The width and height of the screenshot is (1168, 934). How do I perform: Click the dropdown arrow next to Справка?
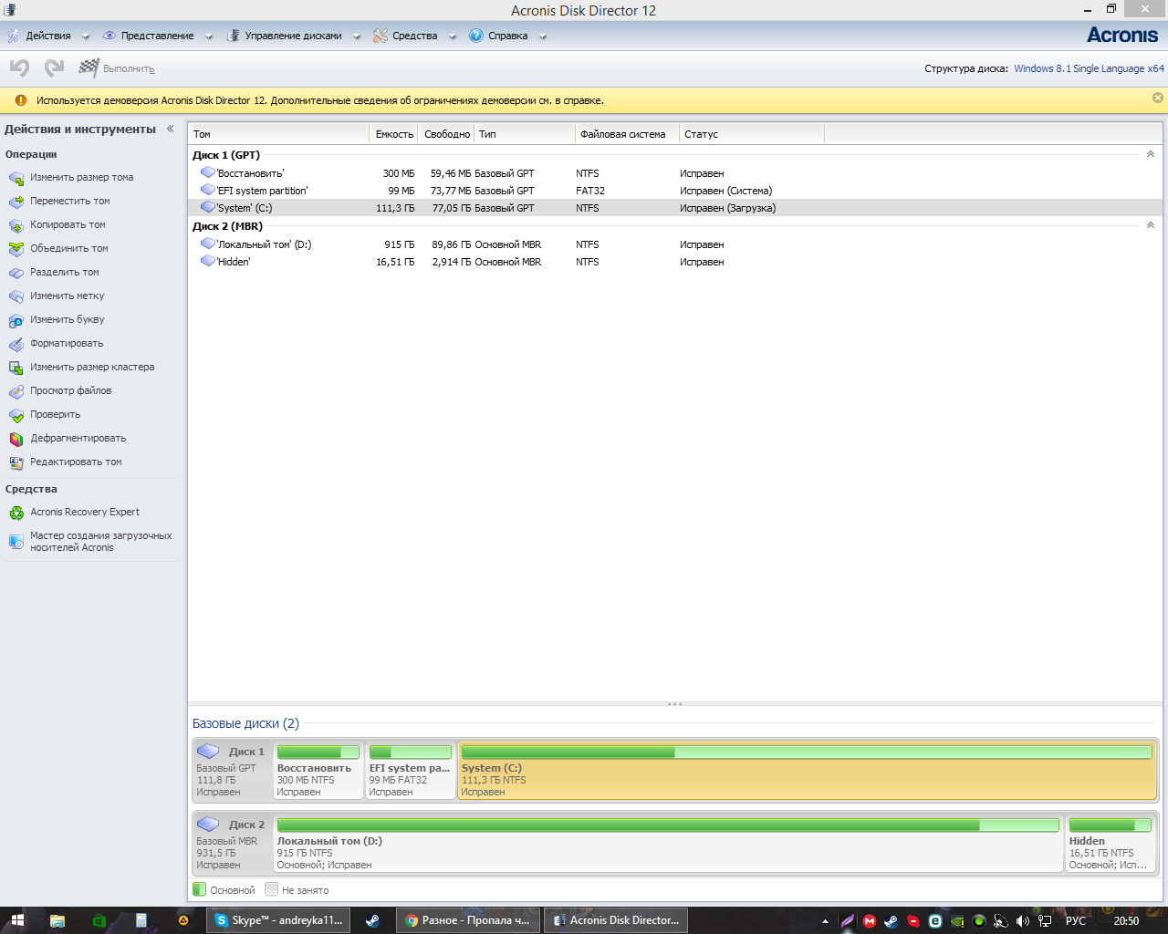(543, 37)
